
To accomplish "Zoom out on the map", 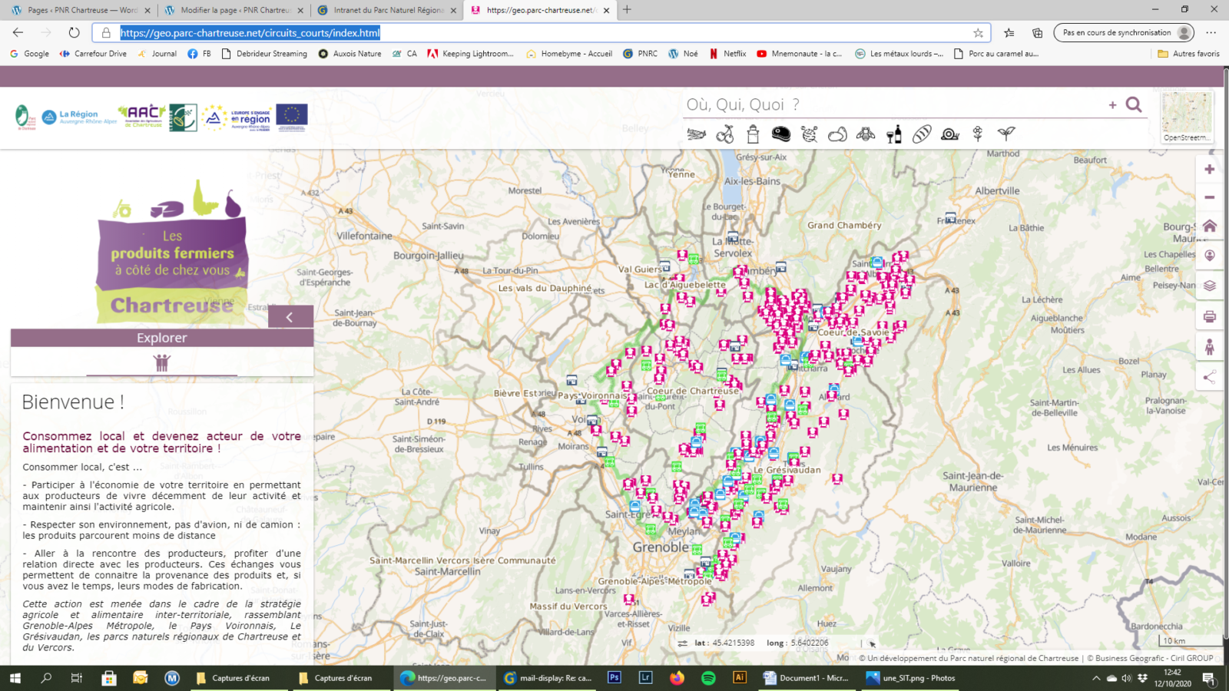I will (1209, 197).
